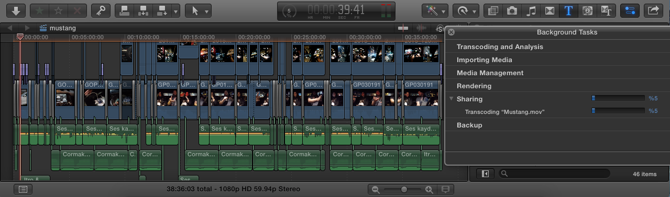Click Transcoding "Mustang.mov" task text

[x=505, y=112]
